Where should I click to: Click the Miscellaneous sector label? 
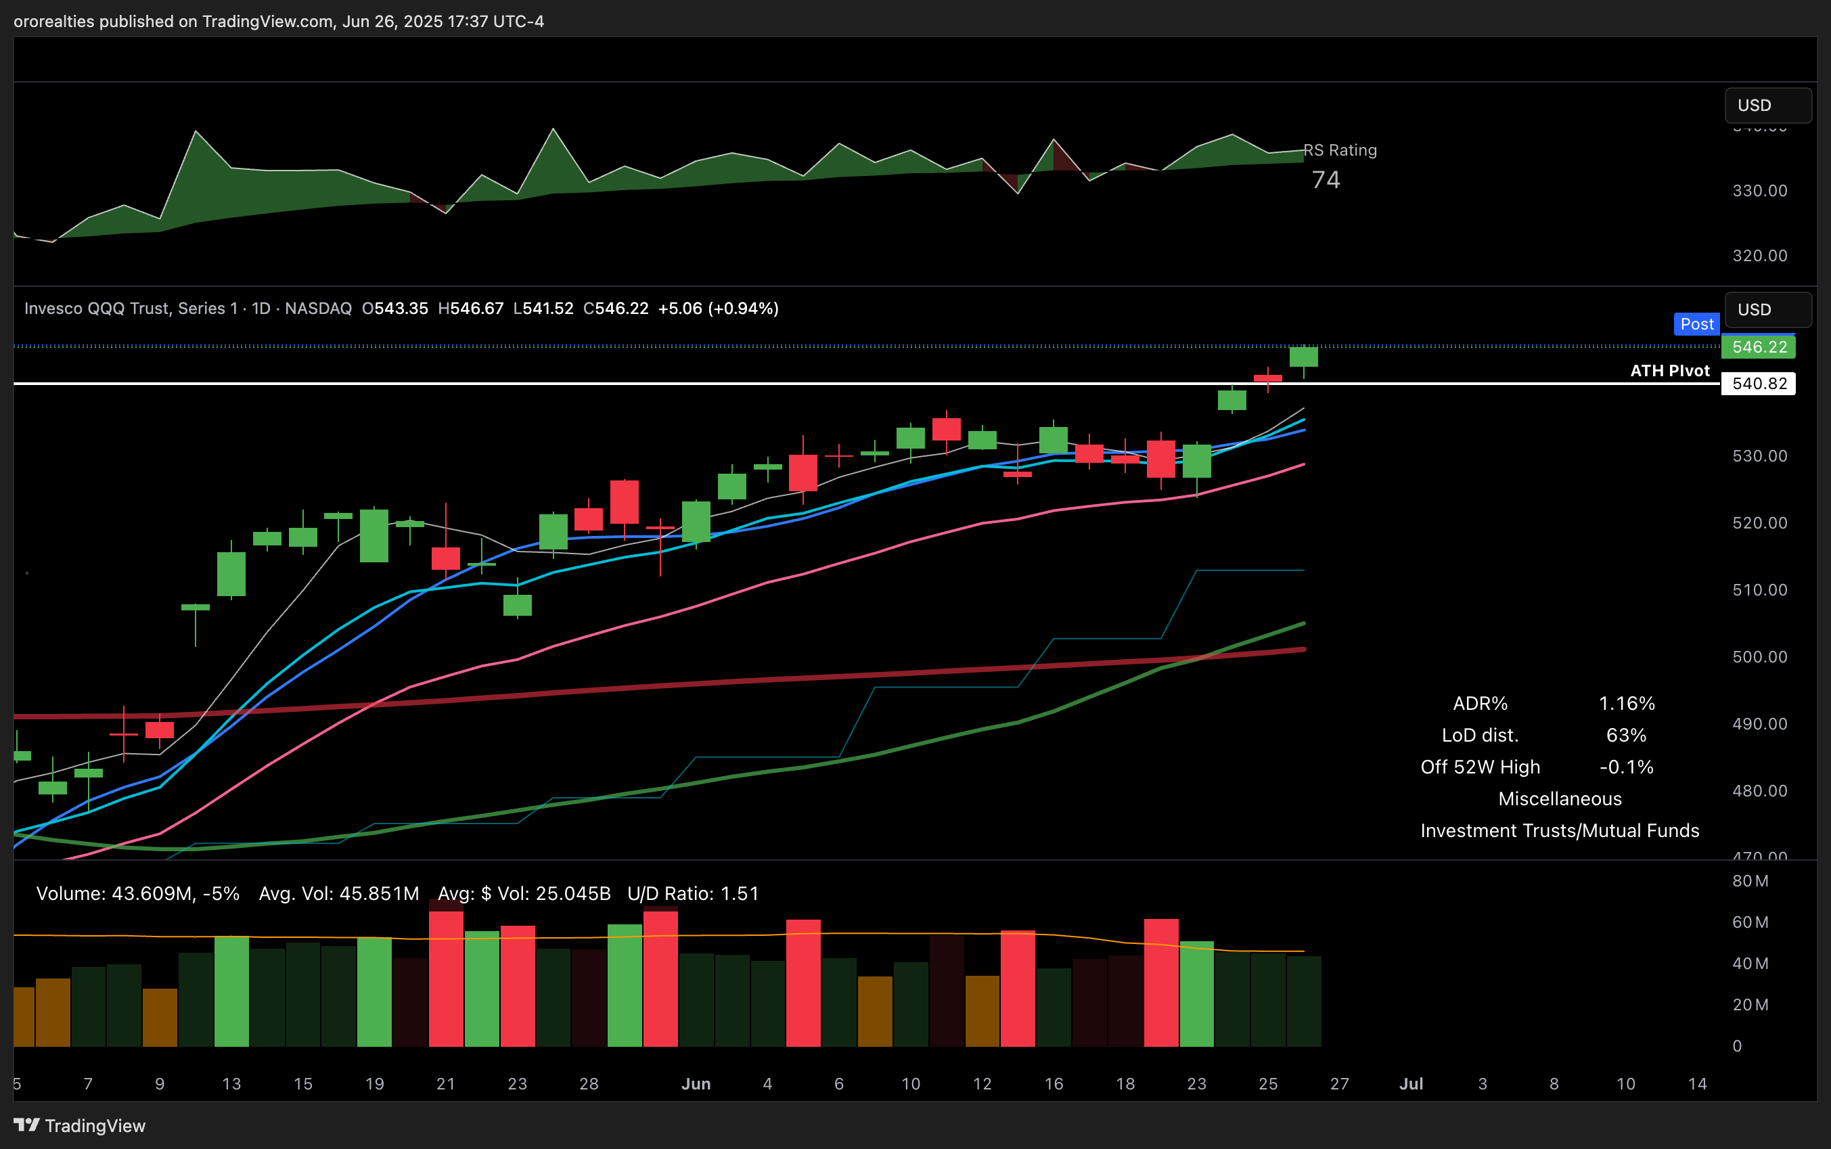click(1560, 799)
